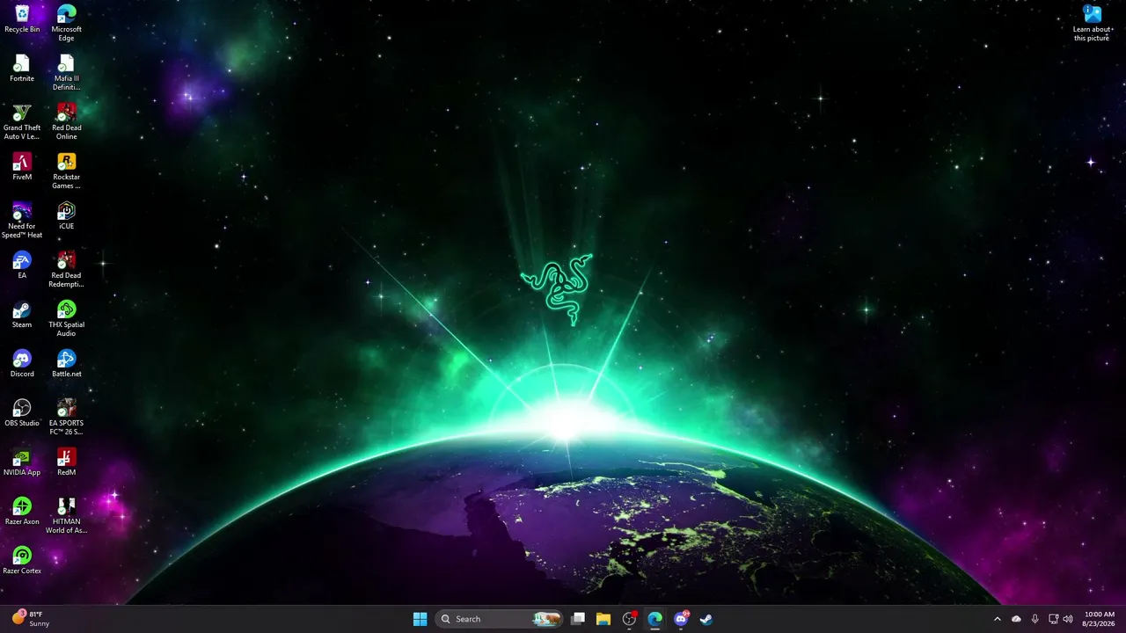This screenshot has height=633, width=1126.
Task: Select the Red Dead Redemption shortcut
Action: click(66, 270)
